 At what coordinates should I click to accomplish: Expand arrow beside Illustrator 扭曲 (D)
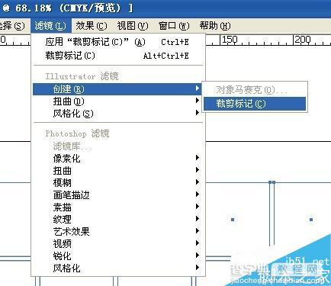click(198, 101)
